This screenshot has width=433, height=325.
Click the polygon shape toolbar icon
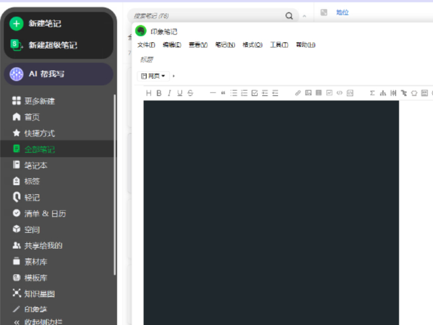click(x=414, y=93)
